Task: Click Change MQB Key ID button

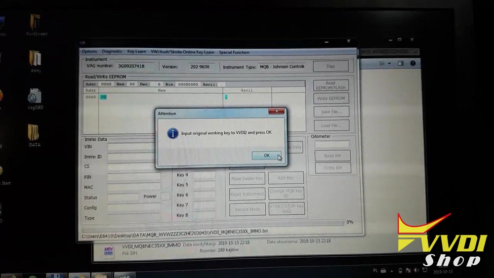Action: [x=286, y=193]
